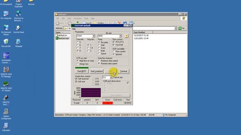Select 5 data bits radio button
This screenshot has height=135, width=241.
coord(78,42)
